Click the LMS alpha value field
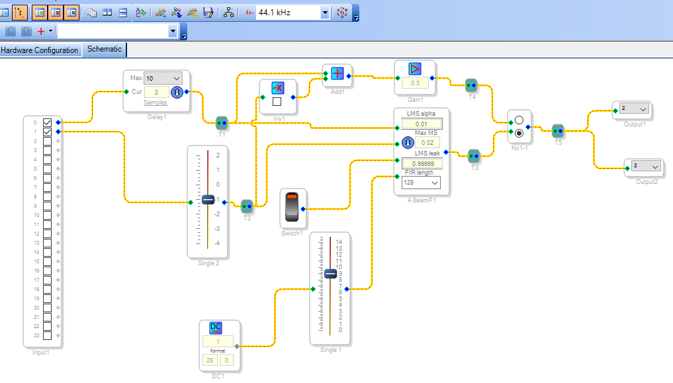Image resolution: width=673 pixels, height=383 pixels. [x=422, y=124]
